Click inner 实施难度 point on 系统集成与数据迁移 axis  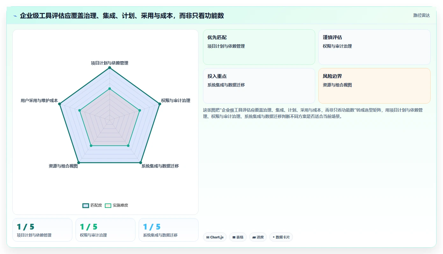click(x=128, y=146)
